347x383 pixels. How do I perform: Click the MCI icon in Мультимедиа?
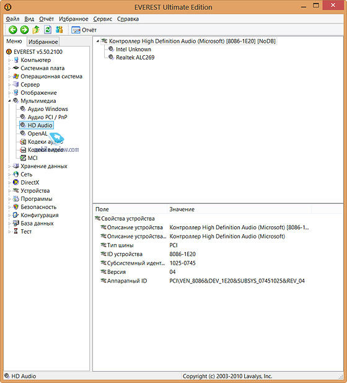(x=23, y=158)
